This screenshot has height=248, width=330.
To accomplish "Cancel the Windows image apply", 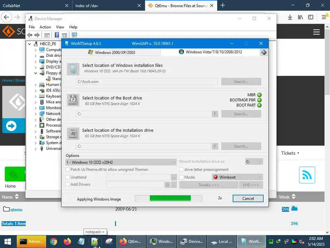I will (x=248, y=199).
